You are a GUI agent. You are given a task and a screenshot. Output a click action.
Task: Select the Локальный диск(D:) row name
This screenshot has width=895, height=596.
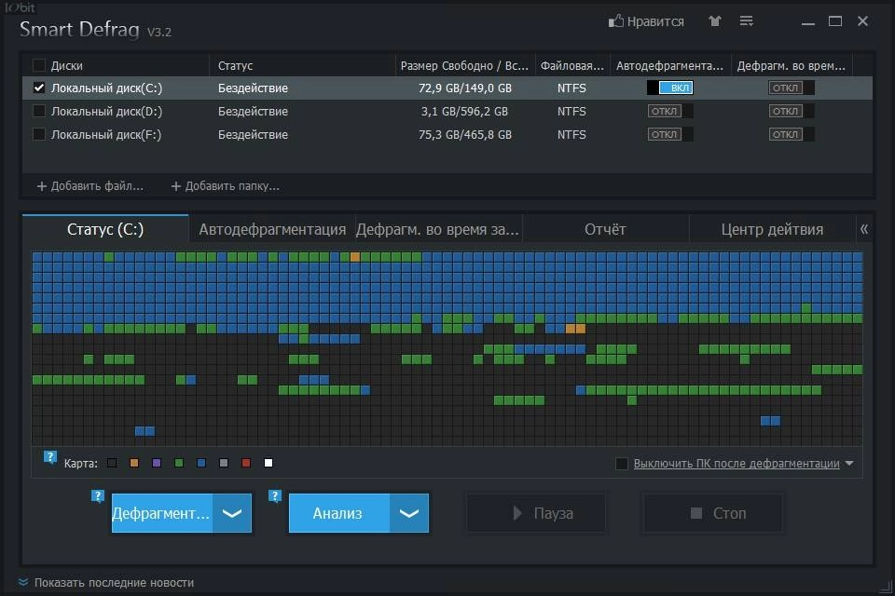106,111
